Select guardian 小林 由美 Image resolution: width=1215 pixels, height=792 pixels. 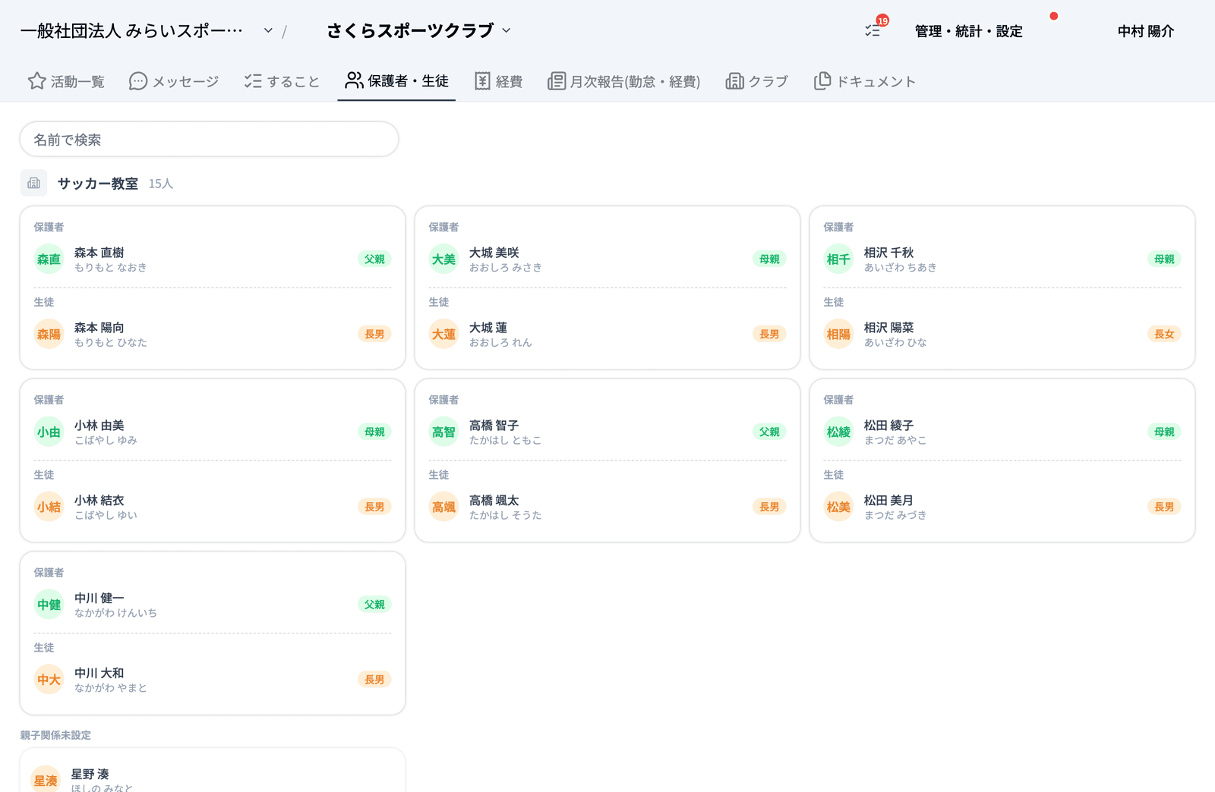click(x=213, y=432)
